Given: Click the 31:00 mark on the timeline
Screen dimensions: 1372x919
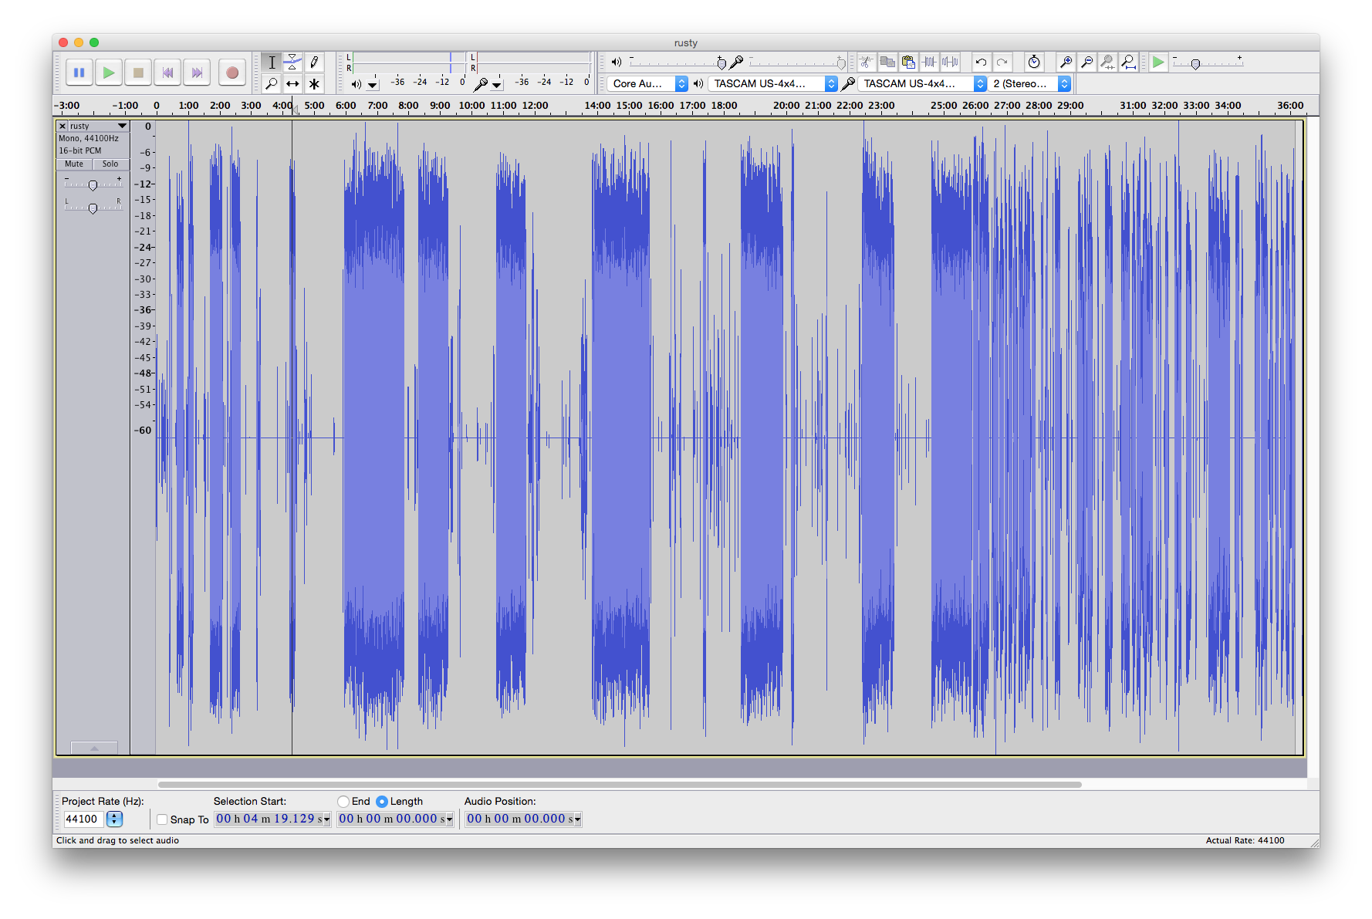Looking at the screenshot, I should coord(1133,106).
